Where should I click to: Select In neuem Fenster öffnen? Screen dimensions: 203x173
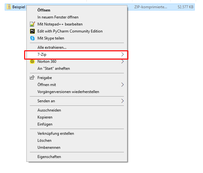tap(58, 17)
